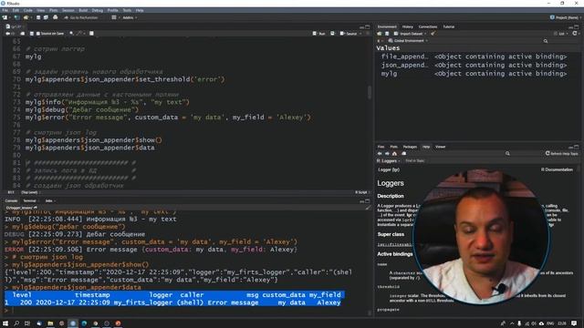Open the R: Loggers topic dropdown
Viewport: 584px width, 328px height.
[x=389, y=160]
